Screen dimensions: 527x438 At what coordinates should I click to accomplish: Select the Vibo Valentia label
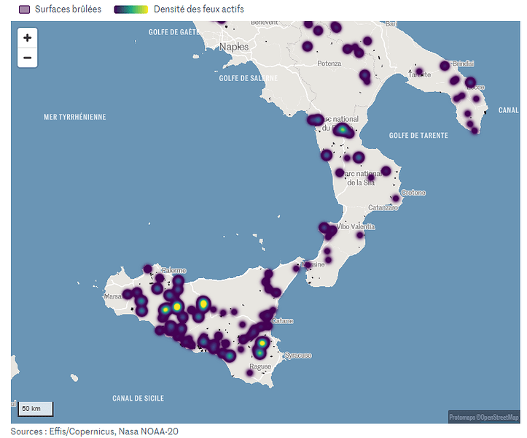tap(356, 226)
